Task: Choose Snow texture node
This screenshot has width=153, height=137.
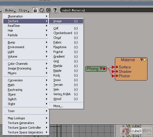Action: click(66, 80)
